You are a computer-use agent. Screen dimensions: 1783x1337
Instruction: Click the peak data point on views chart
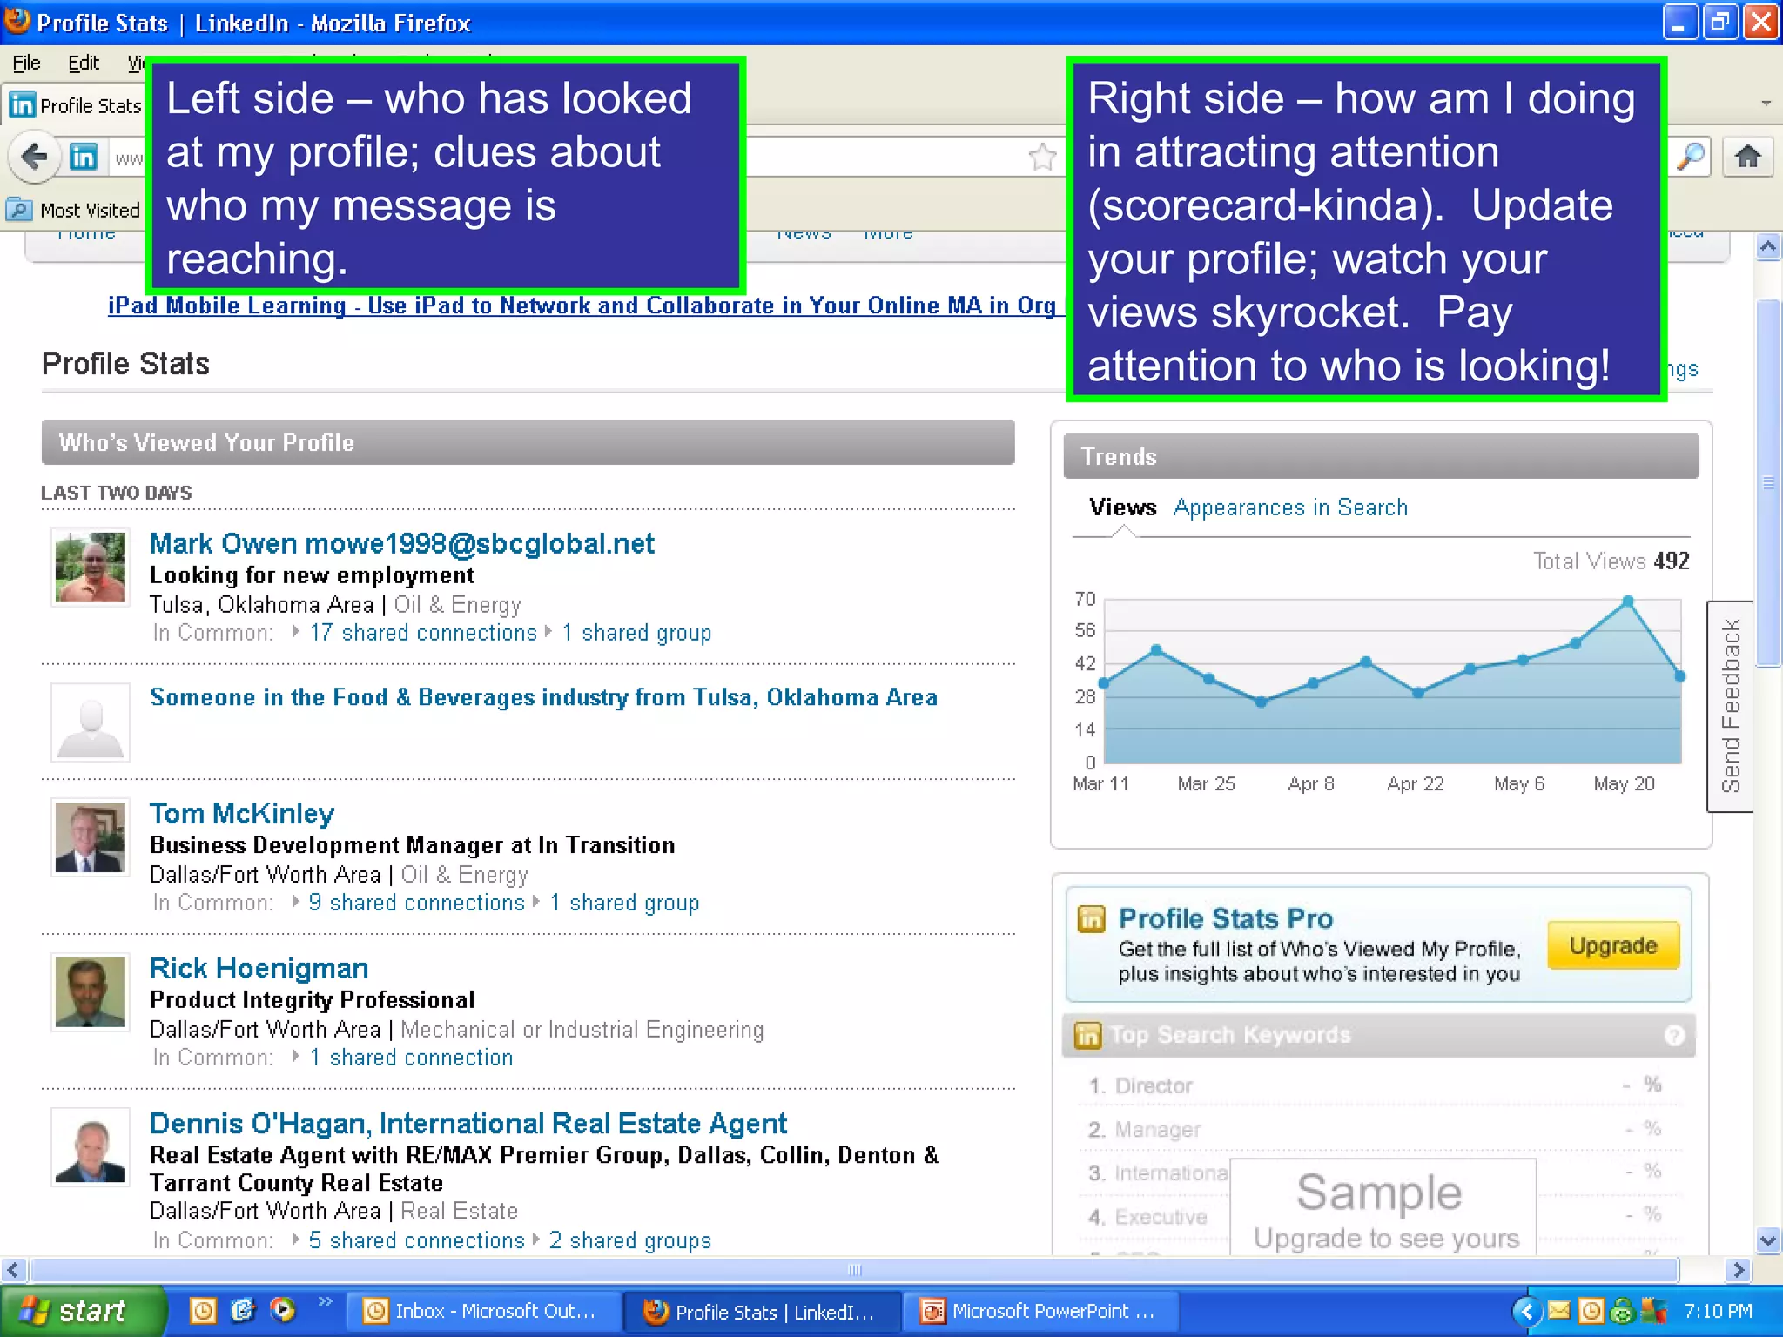coord(1628,601)
